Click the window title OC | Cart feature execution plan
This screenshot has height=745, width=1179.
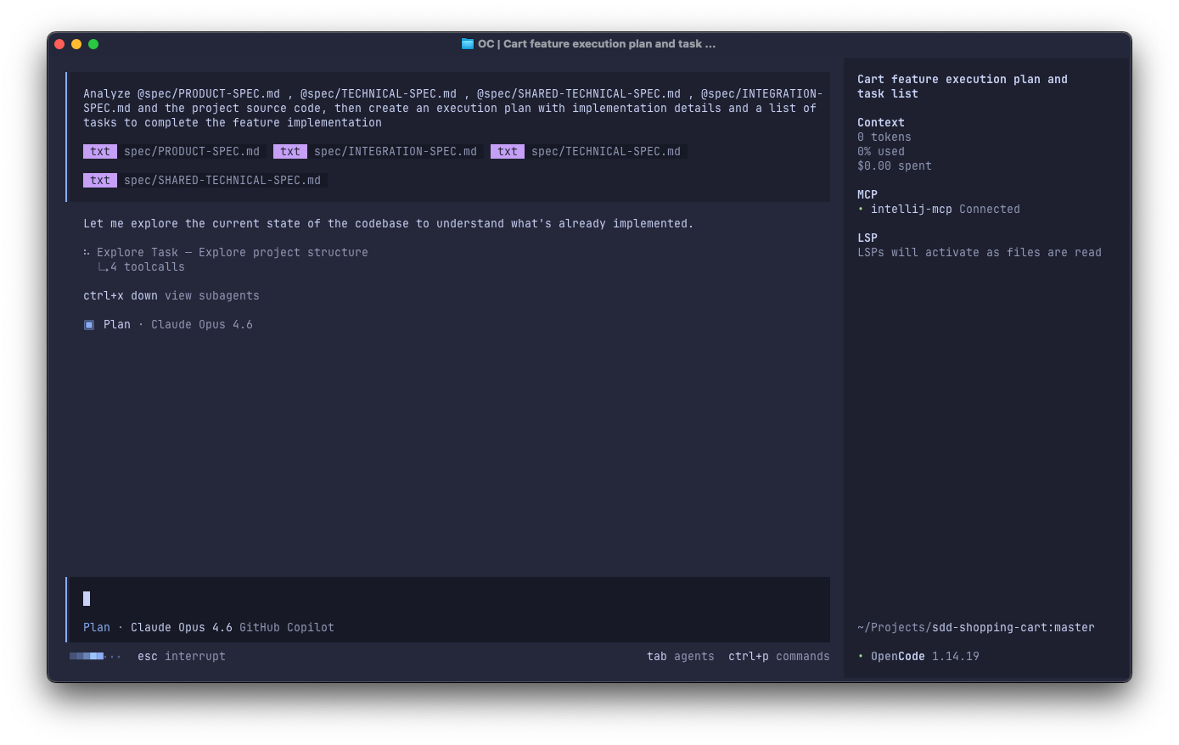click(x=597, y=44)
